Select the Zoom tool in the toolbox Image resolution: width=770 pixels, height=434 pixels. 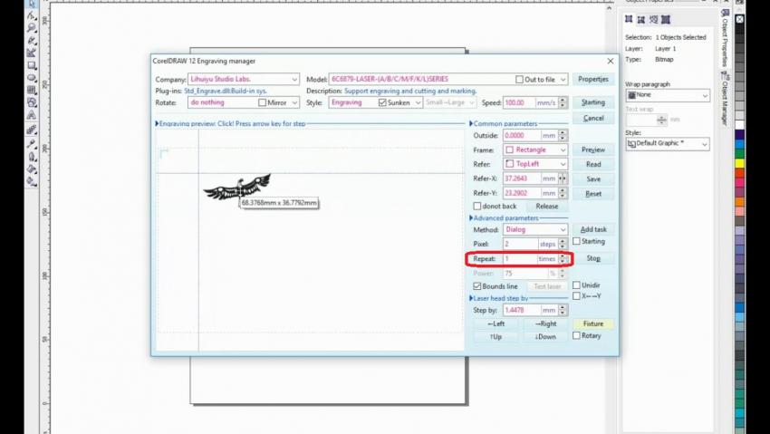(x=32, y=28)
